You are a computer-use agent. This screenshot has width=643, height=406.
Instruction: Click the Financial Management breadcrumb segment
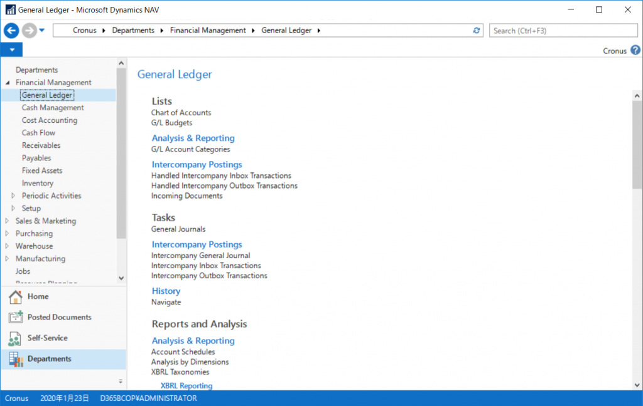208,31
